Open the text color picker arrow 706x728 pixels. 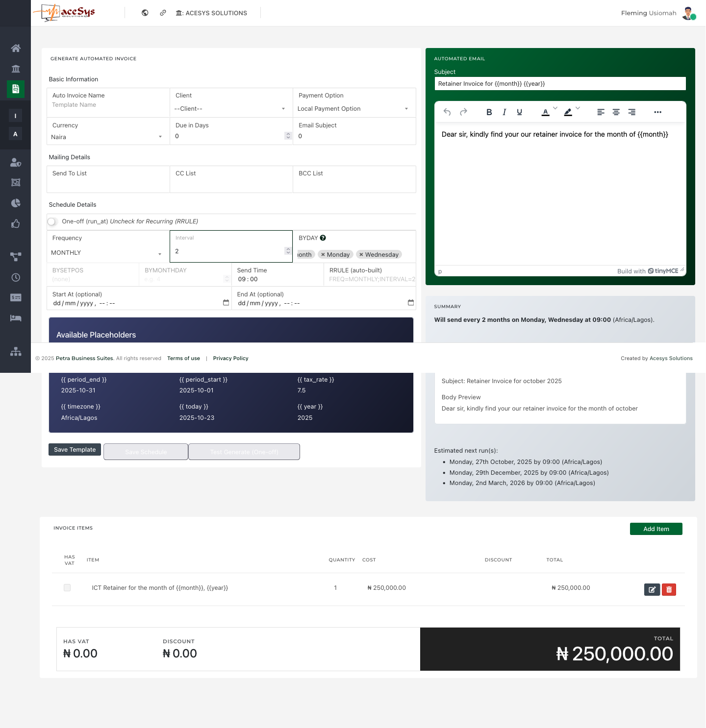(x=555, y=108)
